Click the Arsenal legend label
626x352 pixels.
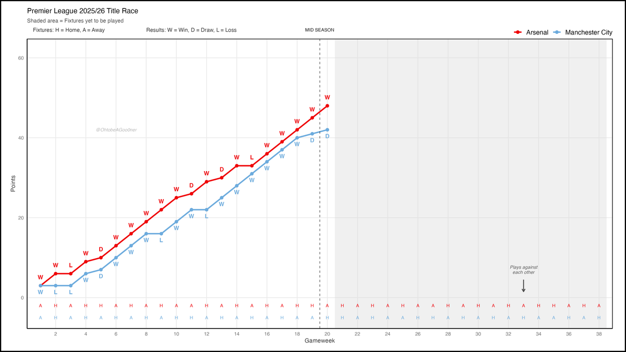point(536,32)
